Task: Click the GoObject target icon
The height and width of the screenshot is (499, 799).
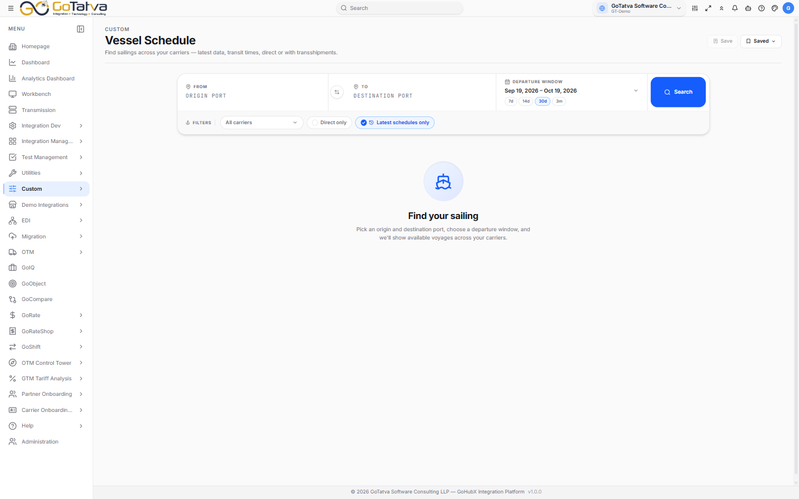Action: [x=13, y=284]
